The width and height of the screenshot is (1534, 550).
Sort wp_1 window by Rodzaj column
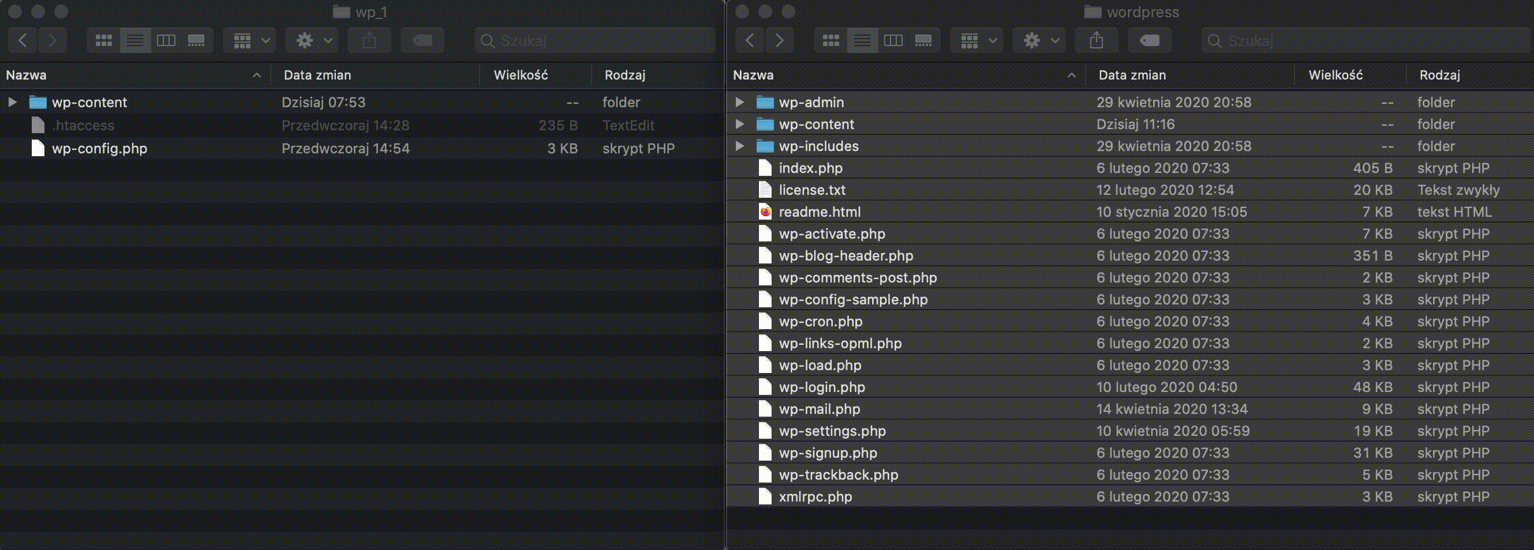pyautogui.click(x=657, y=75)
